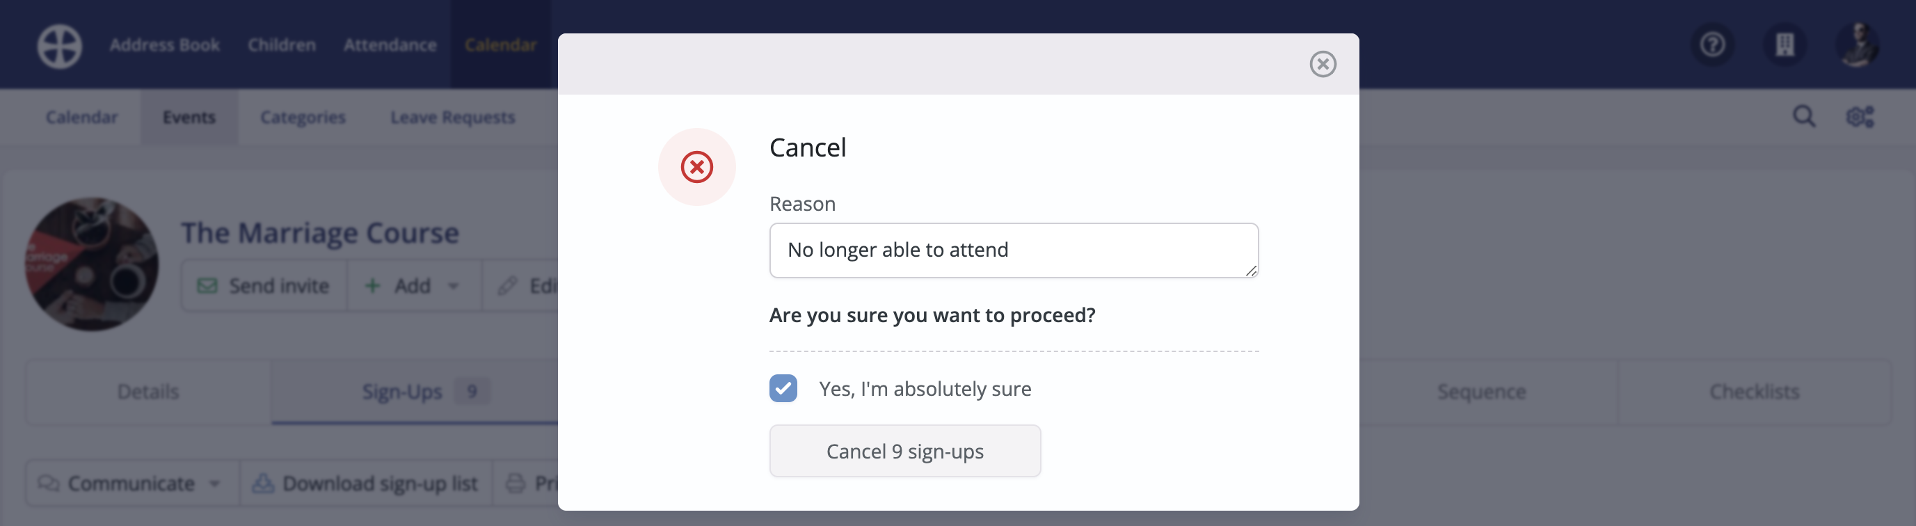This screenshot has height=526, width=1916.
Task: Close the Cancel dialog with X icon
Action: click(x=1323, y=64)
